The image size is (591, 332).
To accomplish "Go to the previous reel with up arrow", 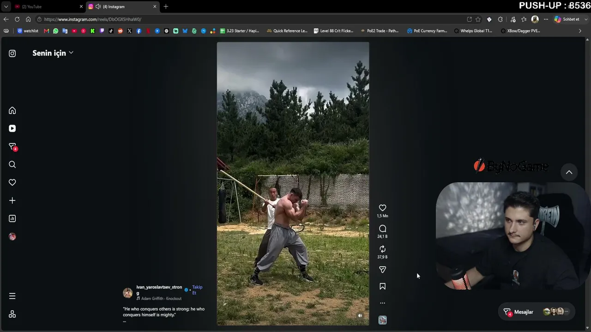I will point(569,172).
